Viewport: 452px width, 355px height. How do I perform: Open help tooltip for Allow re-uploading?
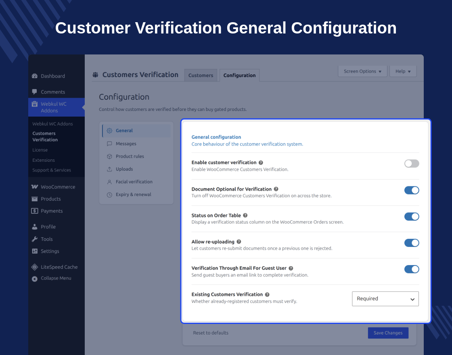point(239,242)
